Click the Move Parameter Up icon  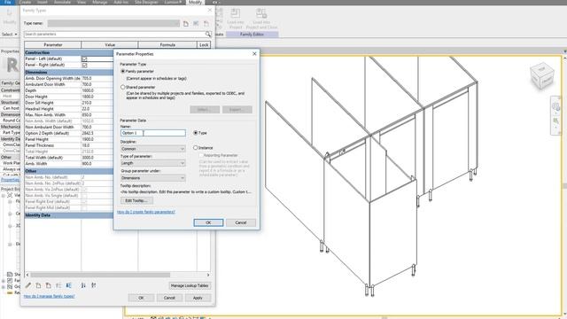point(58,285)
